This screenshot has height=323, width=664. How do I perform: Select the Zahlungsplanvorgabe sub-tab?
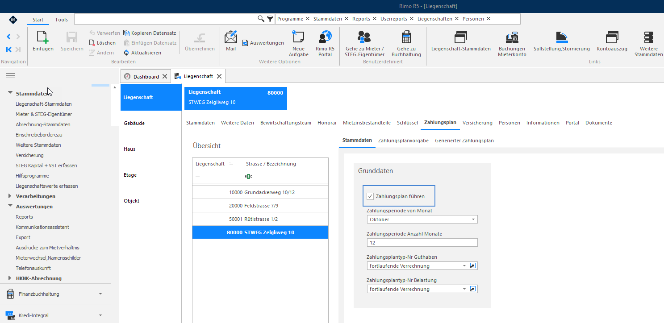click(x=403, y=141)
